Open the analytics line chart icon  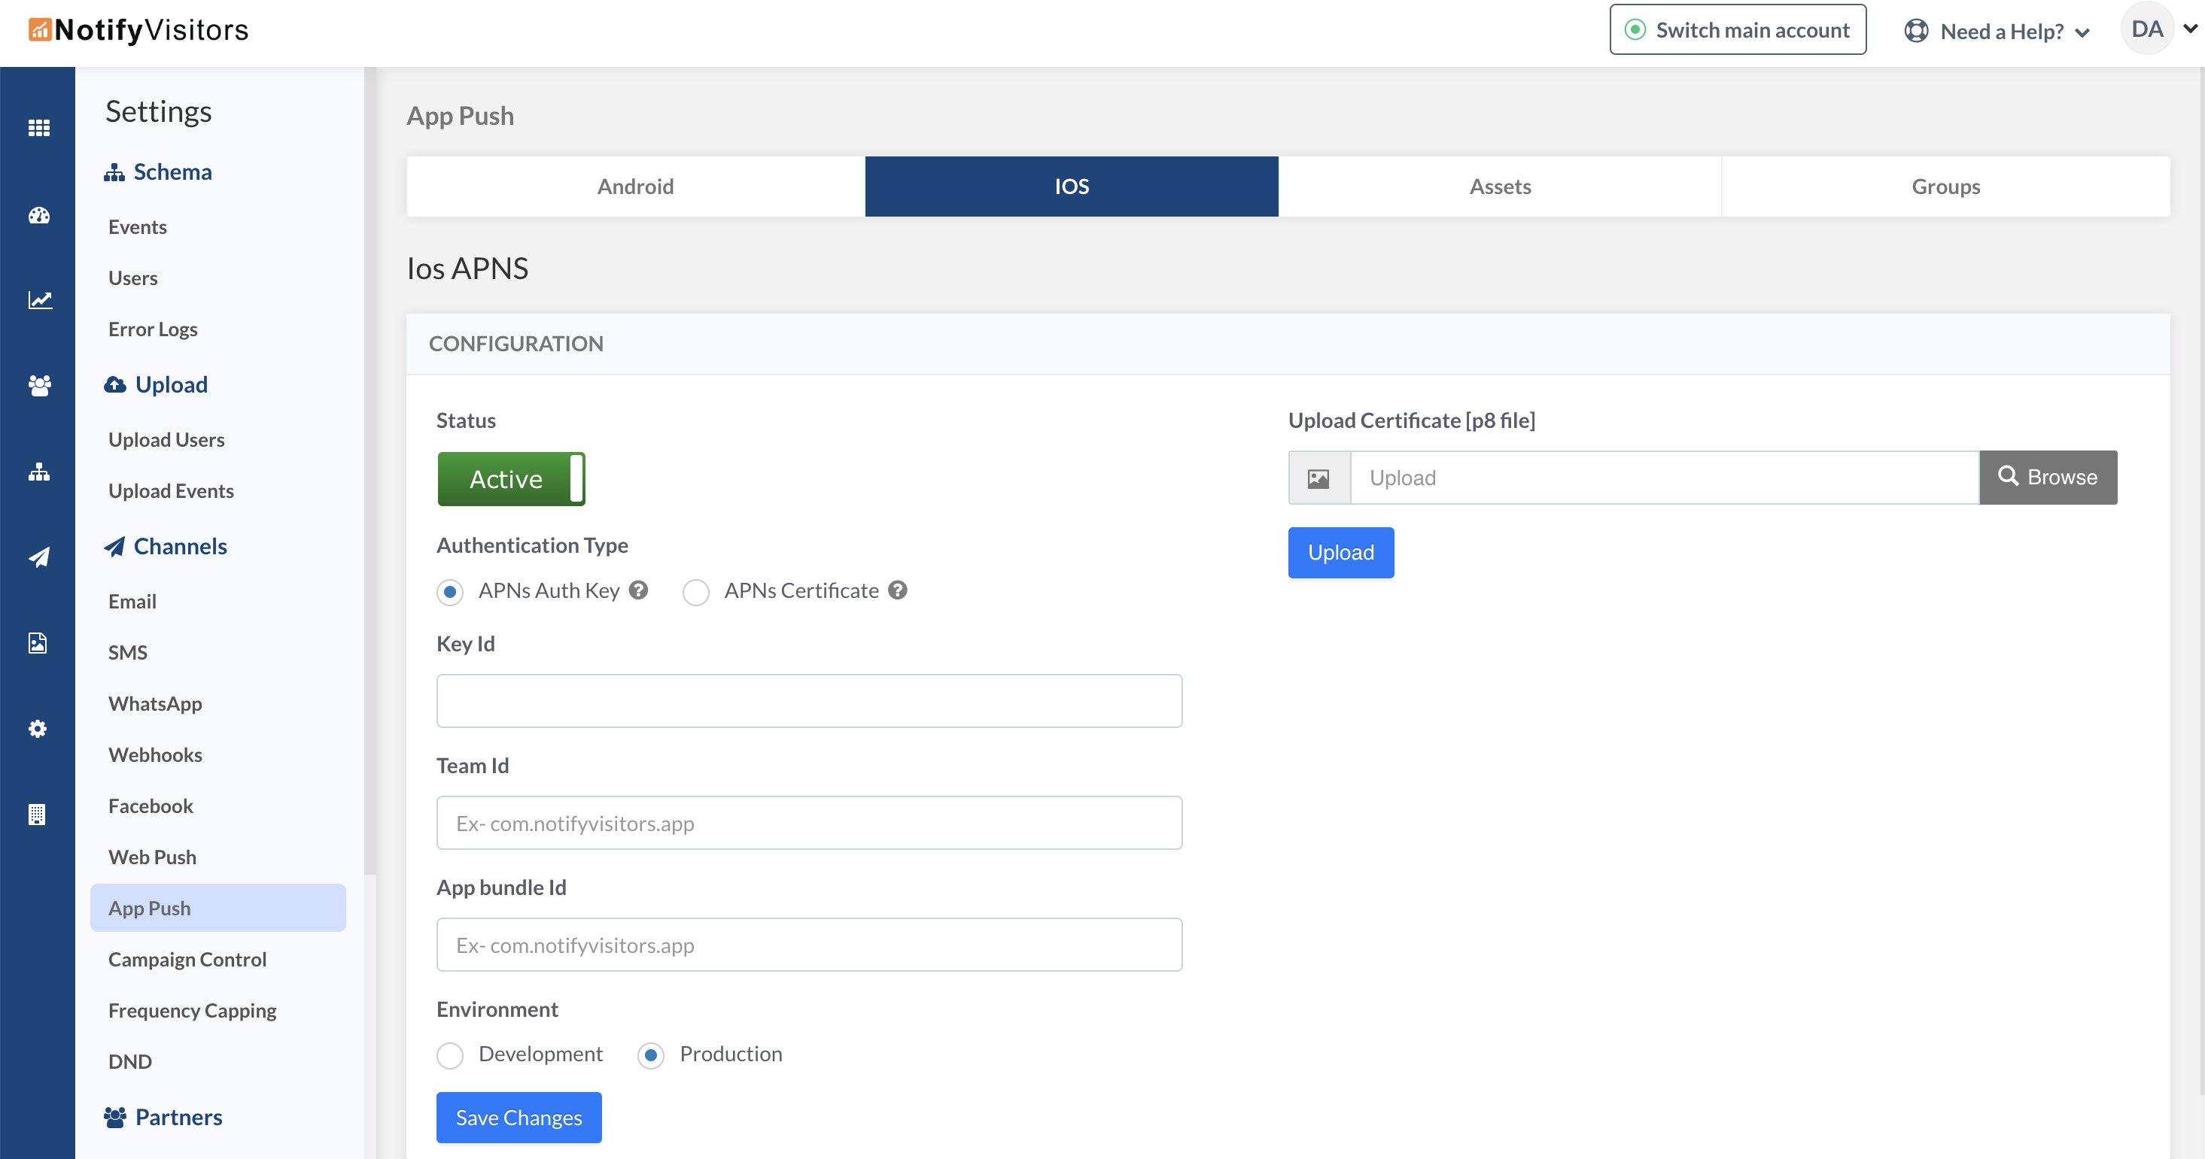pos(38,300)
